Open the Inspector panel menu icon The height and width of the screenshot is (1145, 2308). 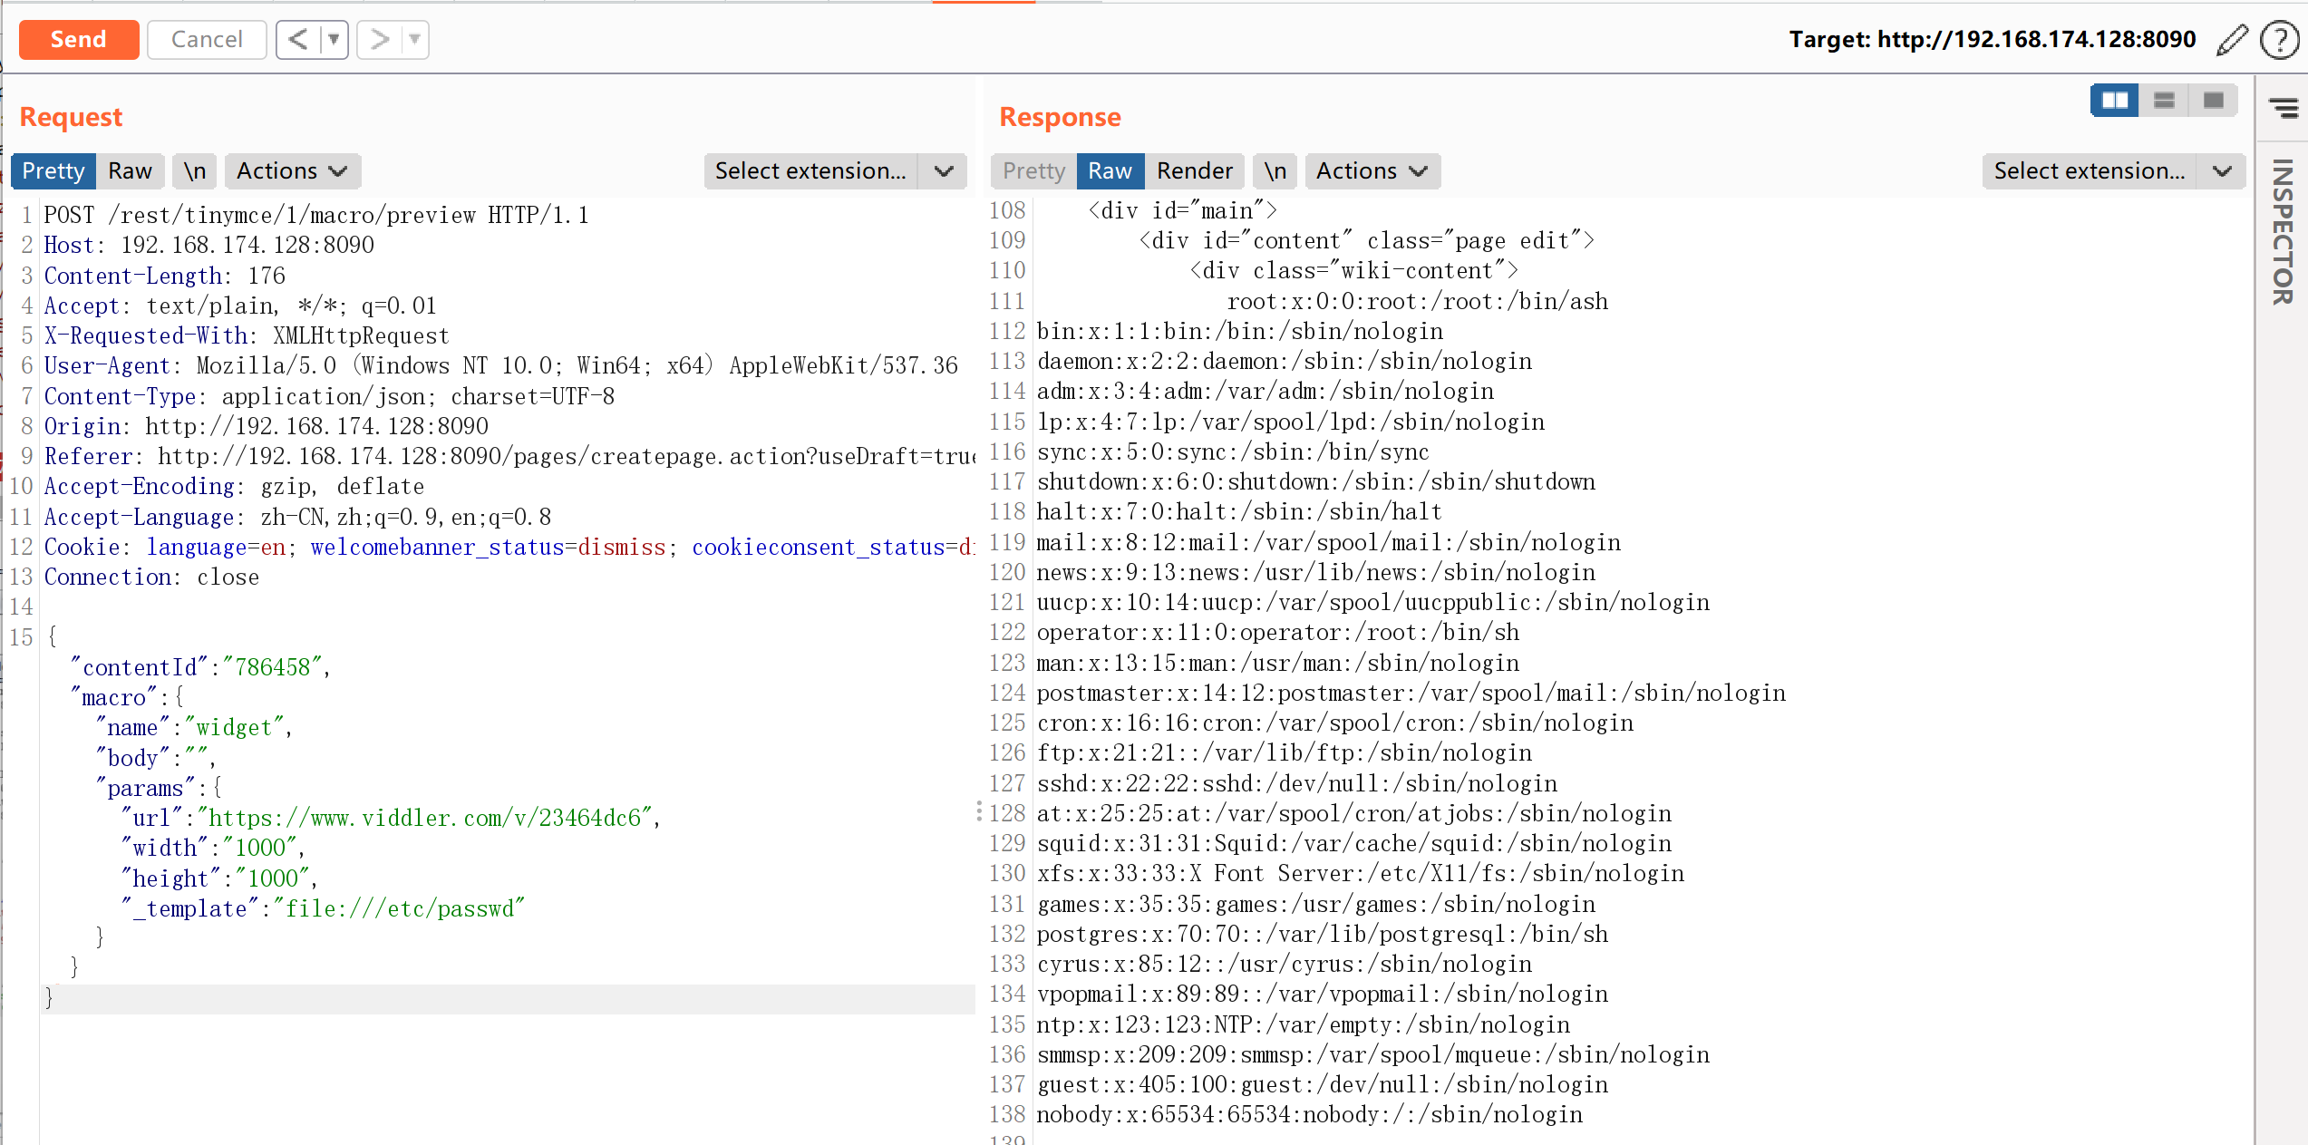(x=2283, y=109)
